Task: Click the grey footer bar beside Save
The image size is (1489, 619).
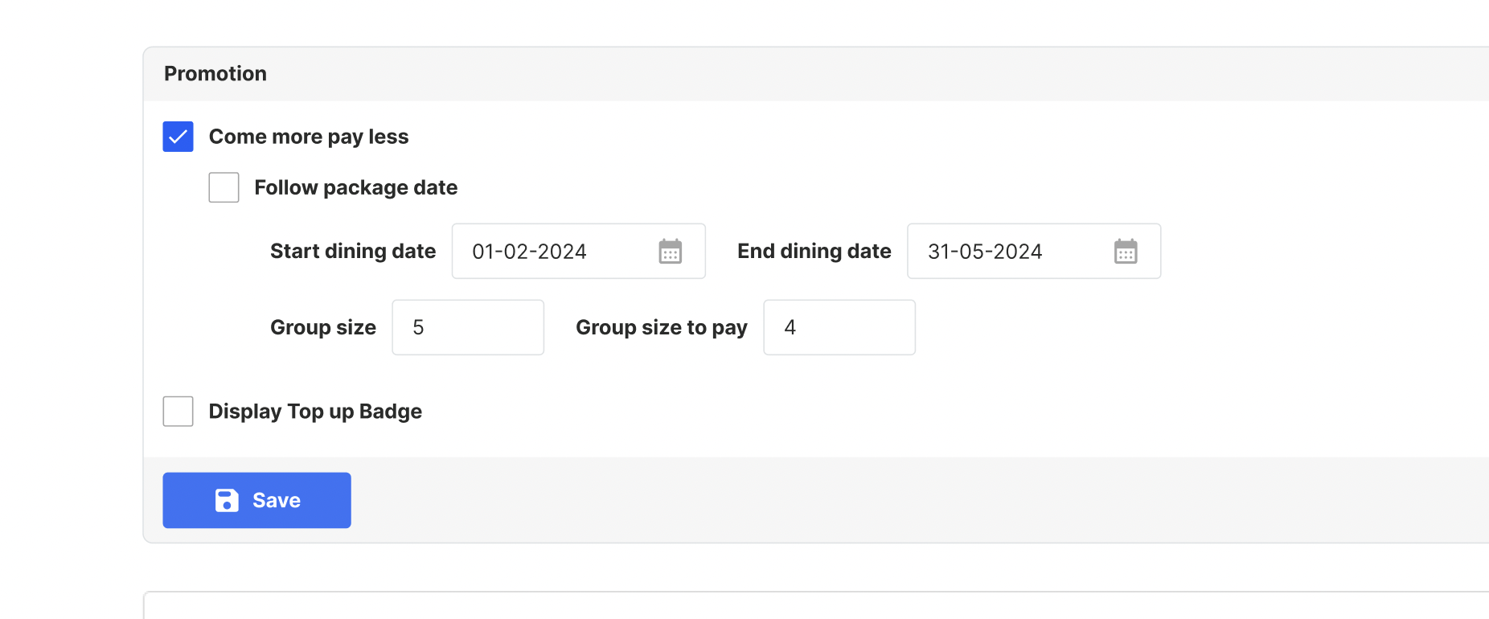Action: (x=884, y=500)
